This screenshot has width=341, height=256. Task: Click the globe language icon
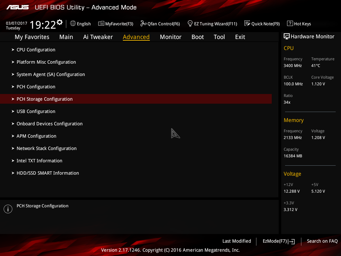[73, 23]
